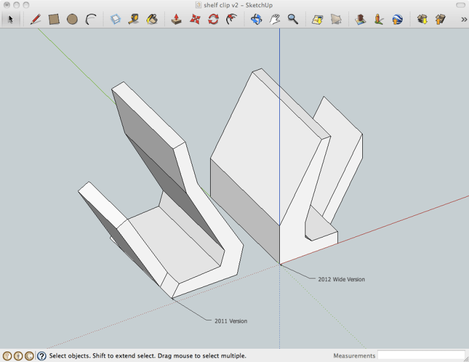Open the help question mark icon
Viewport: 469px width, 362px height.
click(x=41, y=356)
